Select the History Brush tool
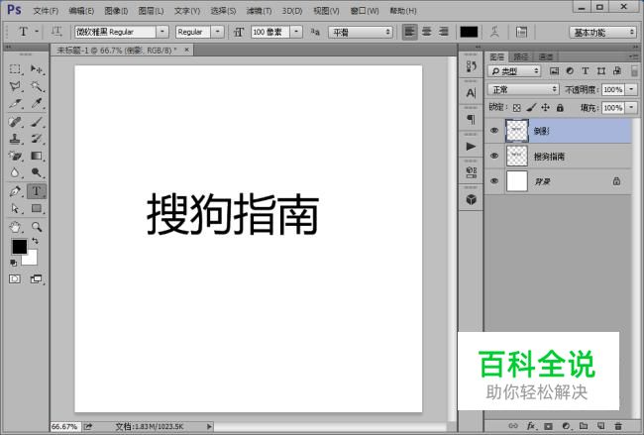The image size is (644, 435). tap(37, 139)
